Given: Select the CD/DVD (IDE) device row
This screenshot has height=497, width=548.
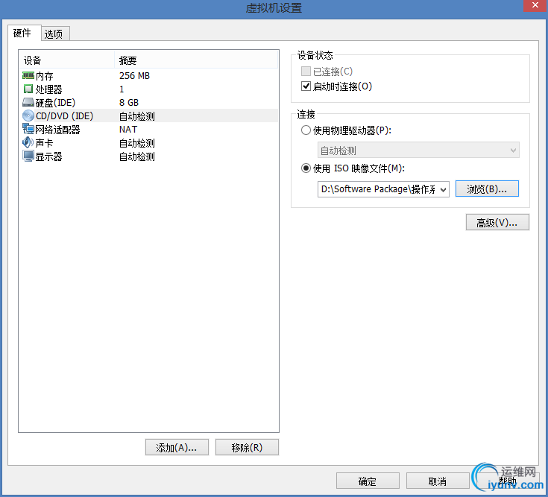Looking at the screenshot, I should (x=149, y=115).
